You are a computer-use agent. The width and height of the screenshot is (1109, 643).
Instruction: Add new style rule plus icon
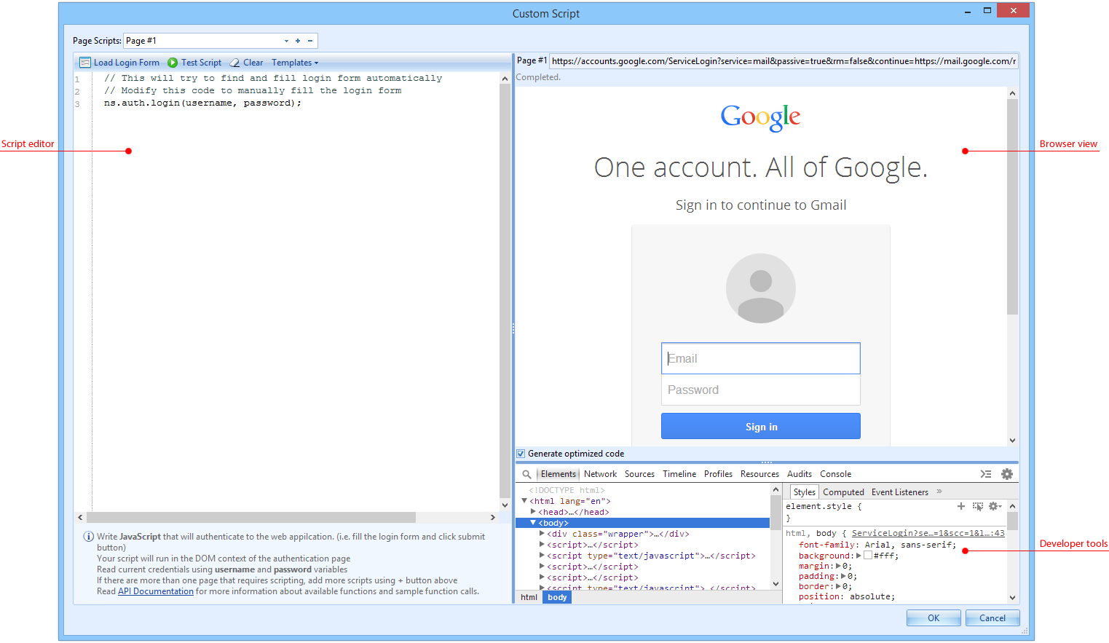point(961,506)
